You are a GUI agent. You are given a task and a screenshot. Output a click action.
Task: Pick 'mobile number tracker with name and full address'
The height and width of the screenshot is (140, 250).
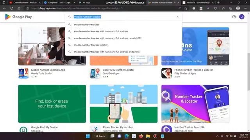click(x=123, y=31)
